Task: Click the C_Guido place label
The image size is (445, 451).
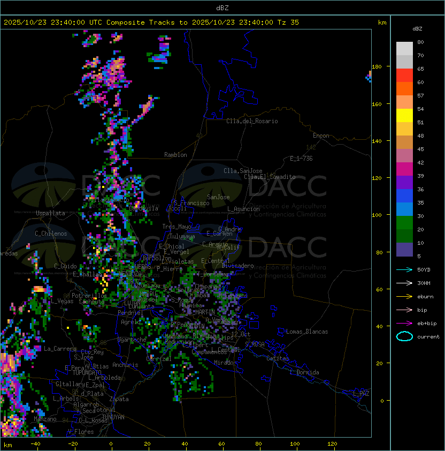Action: click(x=65, y=266)
